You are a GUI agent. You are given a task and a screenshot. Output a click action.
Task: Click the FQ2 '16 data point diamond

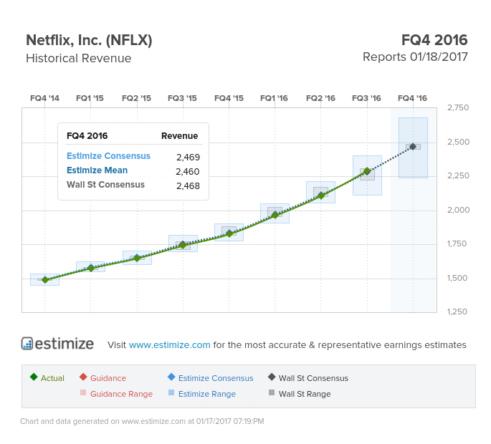coord(321,196)
